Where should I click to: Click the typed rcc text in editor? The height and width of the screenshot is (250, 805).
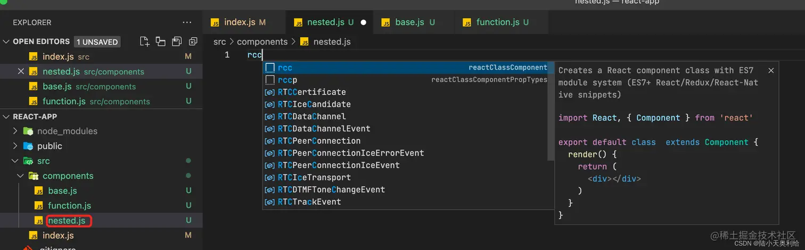tap(255, 55)
